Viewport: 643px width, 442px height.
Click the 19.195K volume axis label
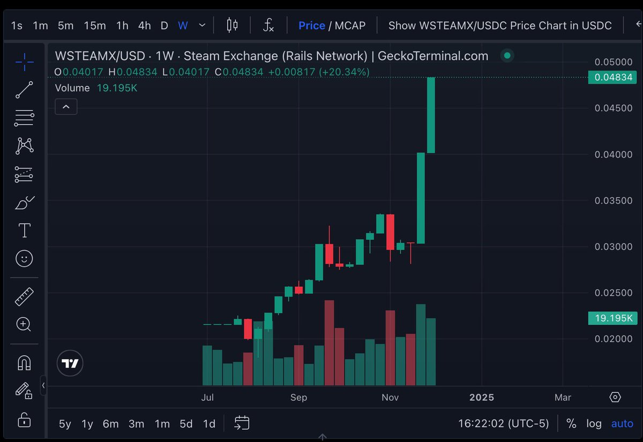[613, 318]
